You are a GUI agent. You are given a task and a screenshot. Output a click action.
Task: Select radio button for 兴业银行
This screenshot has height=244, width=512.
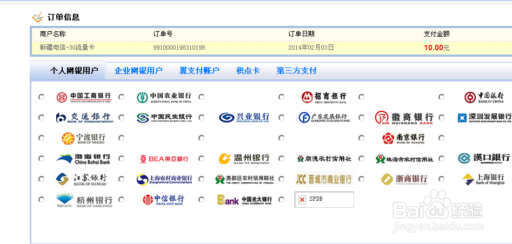(x=202, y=118)
